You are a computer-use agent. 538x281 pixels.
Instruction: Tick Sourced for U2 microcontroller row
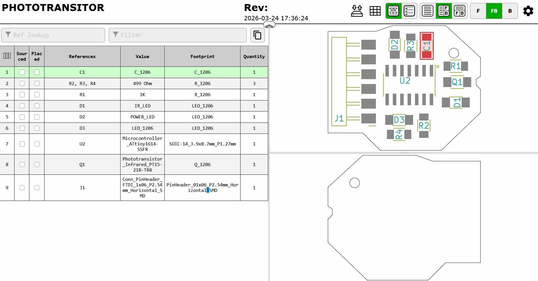coord(22,144)
